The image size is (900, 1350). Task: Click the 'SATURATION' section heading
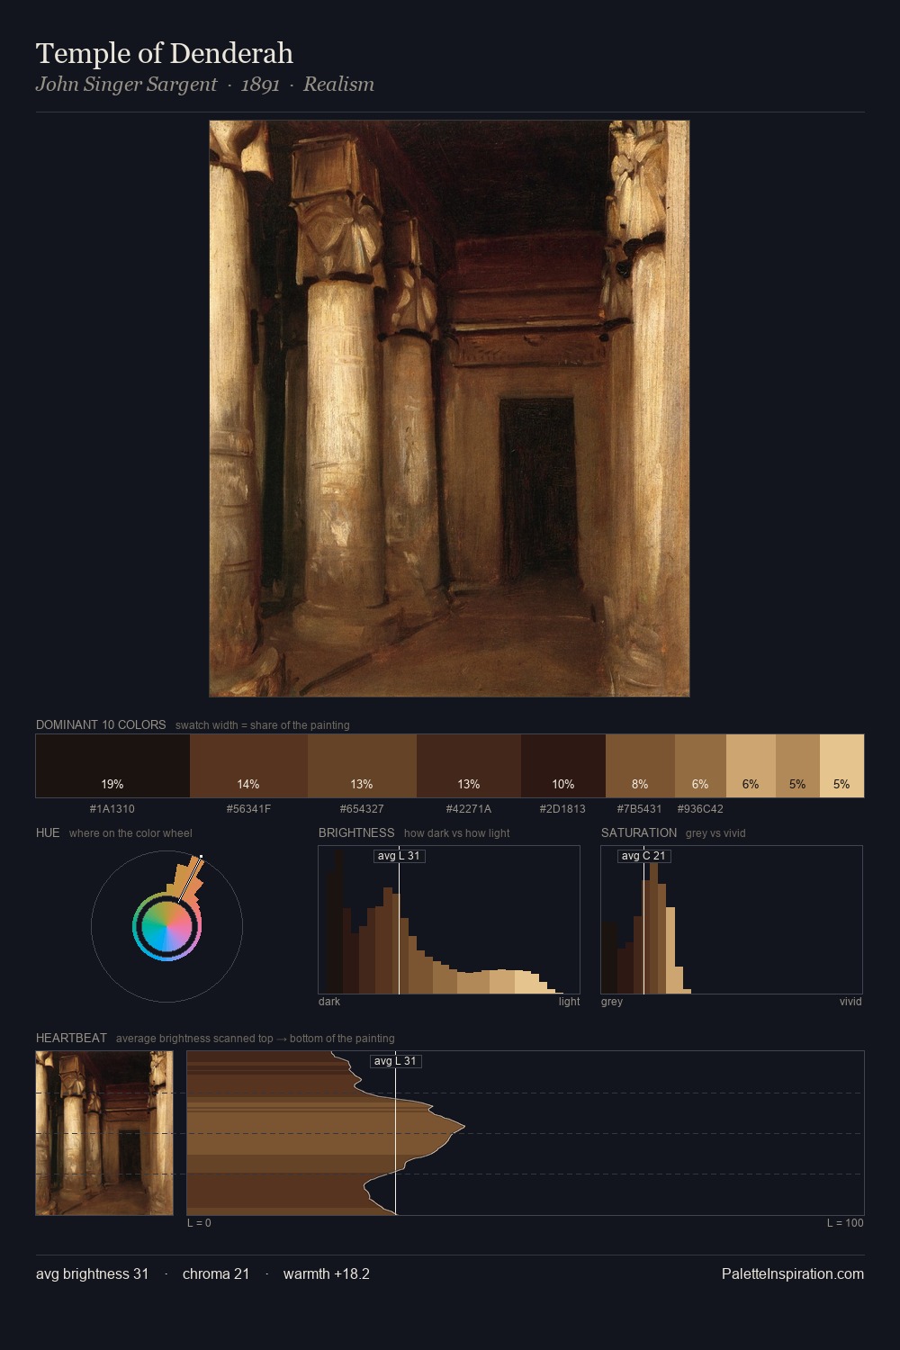[x=639, y=832]
